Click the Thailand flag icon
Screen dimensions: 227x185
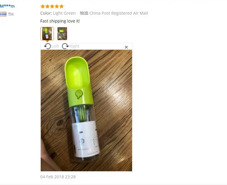[3, 14]
